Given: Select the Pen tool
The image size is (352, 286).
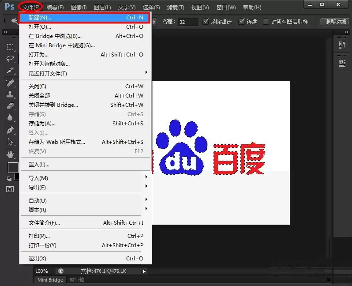Looking at the screenshot, I should (x=10, y=130).
